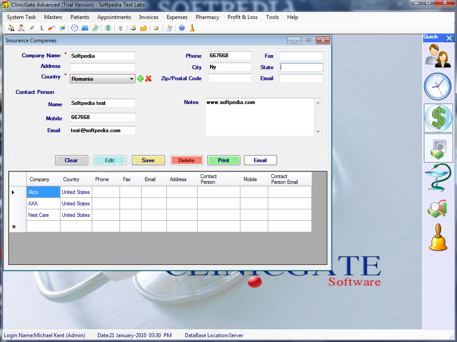Click the large dollar icon in Quick panel

pos(438,118)
